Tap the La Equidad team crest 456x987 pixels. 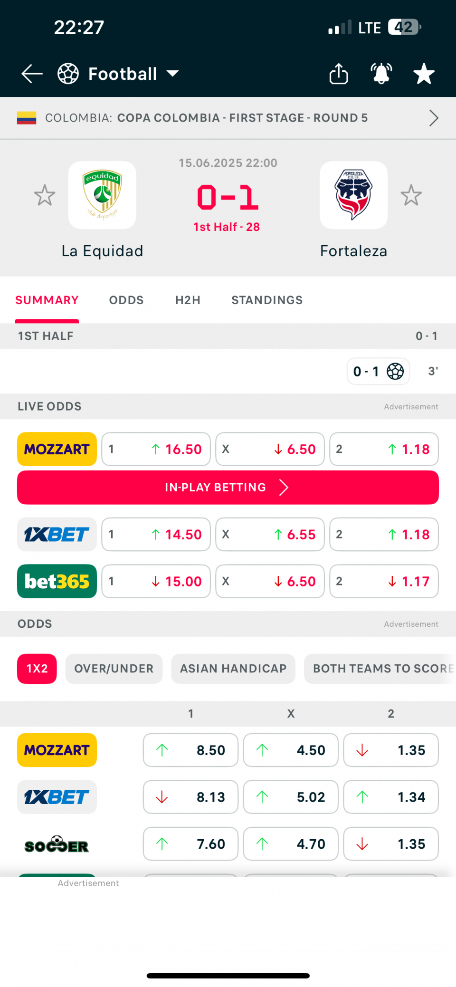click(x=102, y=195)
